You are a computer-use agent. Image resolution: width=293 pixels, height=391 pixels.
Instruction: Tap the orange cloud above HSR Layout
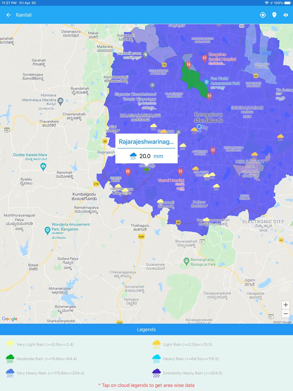(254, 155)
